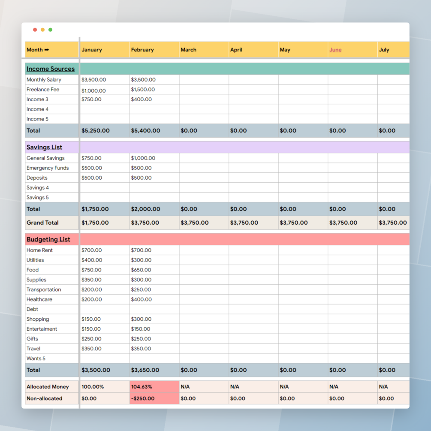Select February Freelance Fee $1,500.00 cell
Viewport: 431px width, 431px height.
pyautogui.click(x=154, y=90)
